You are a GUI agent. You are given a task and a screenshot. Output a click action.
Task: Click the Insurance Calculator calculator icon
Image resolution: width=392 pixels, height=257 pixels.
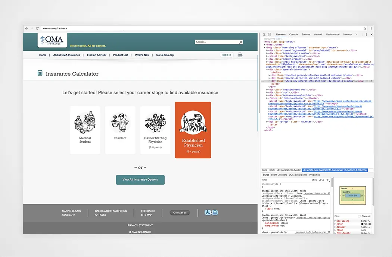(x=40, y=73)
